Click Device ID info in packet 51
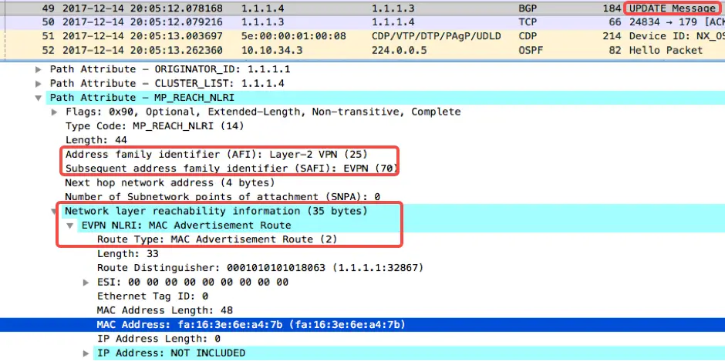The height and width of the screenshot is (361, 725). click(677, 36)
